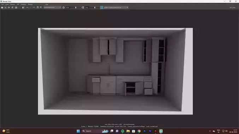Click the "Memory" status text
The height and width of the screenshot is (134, 239).
93,126
